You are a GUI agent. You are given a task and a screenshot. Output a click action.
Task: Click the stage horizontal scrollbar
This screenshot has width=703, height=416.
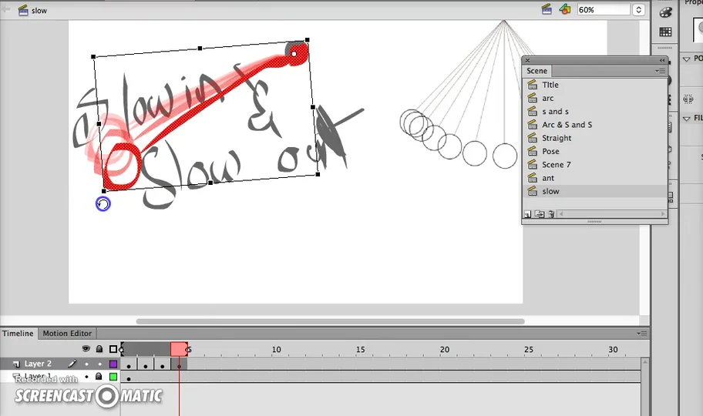[330, 321]
